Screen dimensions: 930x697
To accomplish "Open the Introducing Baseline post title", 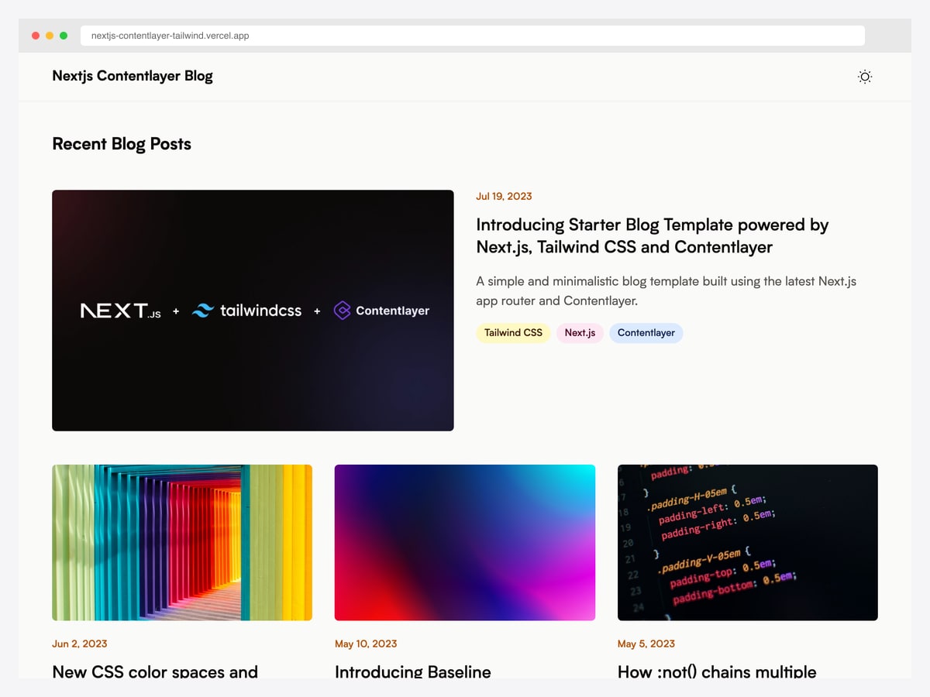I will pos(413,671).
